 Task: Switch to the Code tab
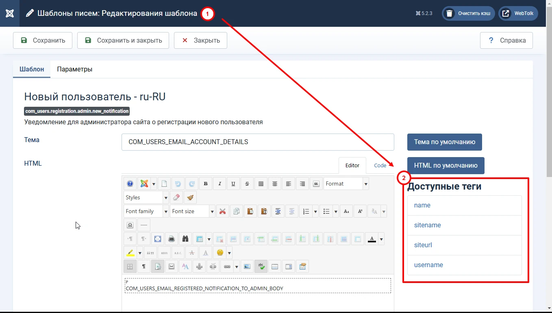click(x=380, y=165)
